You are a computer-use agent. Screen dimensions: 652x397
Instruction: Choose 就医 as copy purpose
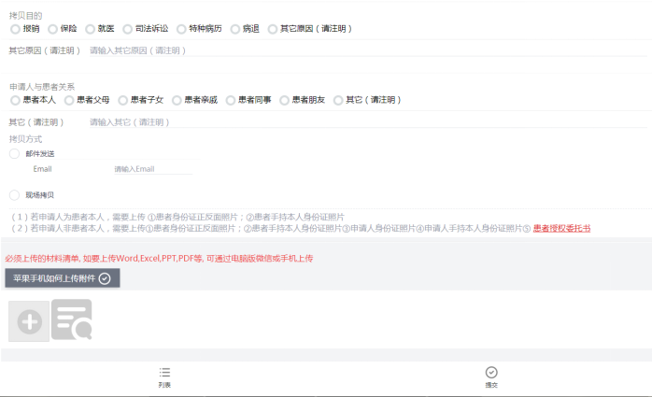tap(90, 29)
